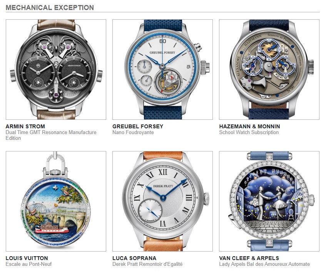
Task: Click the MECHANICAL EXCEPTION section heading
Action: coord(50,7)
